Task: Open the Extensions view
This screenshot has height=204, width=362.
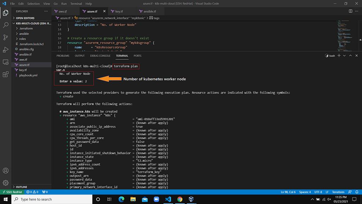Action: tap(6, 74)
